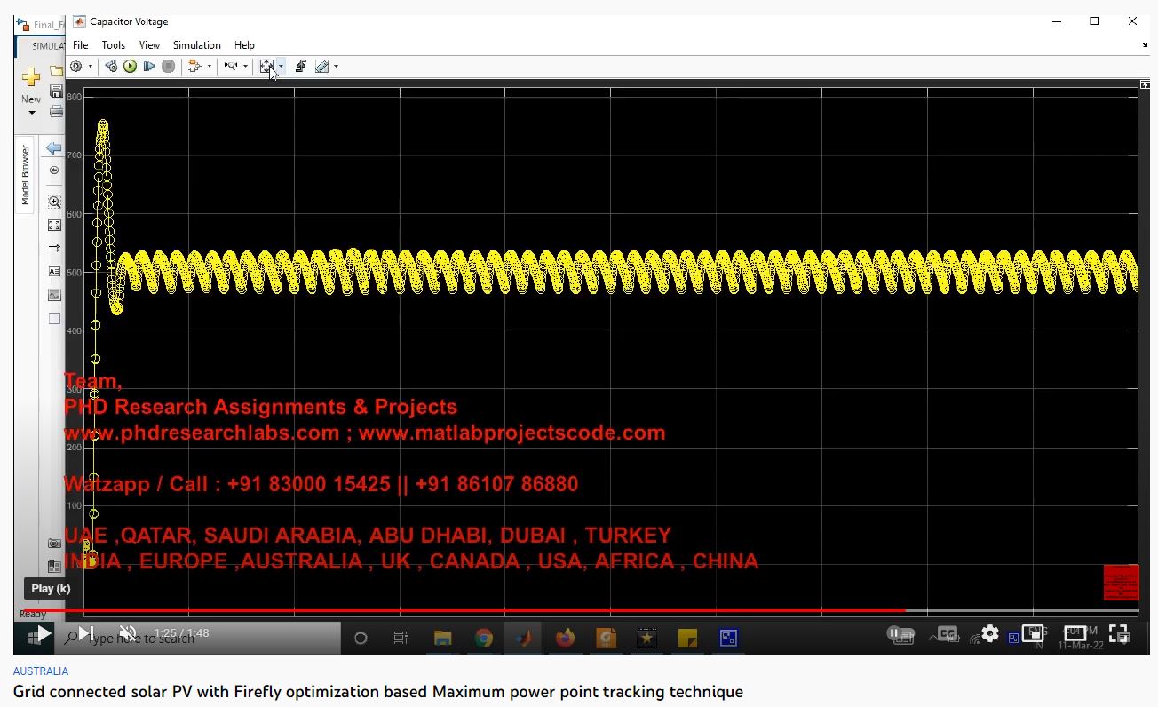Click maximize-axes icon at plot top-right corner
This screenshot has width=1158, height=707.
(1145, 84)
